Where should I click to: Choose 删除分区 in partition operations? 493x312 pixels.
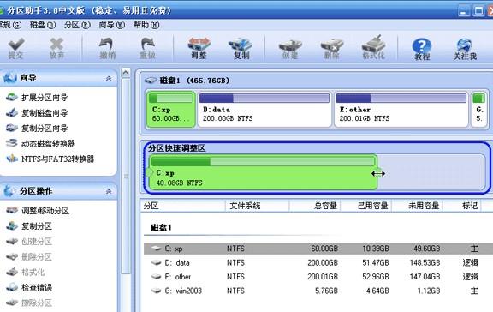29,256
